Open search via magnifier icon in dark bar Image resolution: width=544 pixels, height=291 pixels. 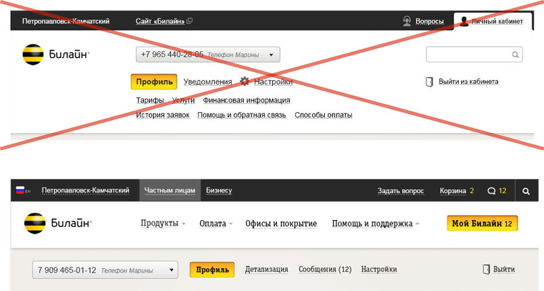[526, 191]
